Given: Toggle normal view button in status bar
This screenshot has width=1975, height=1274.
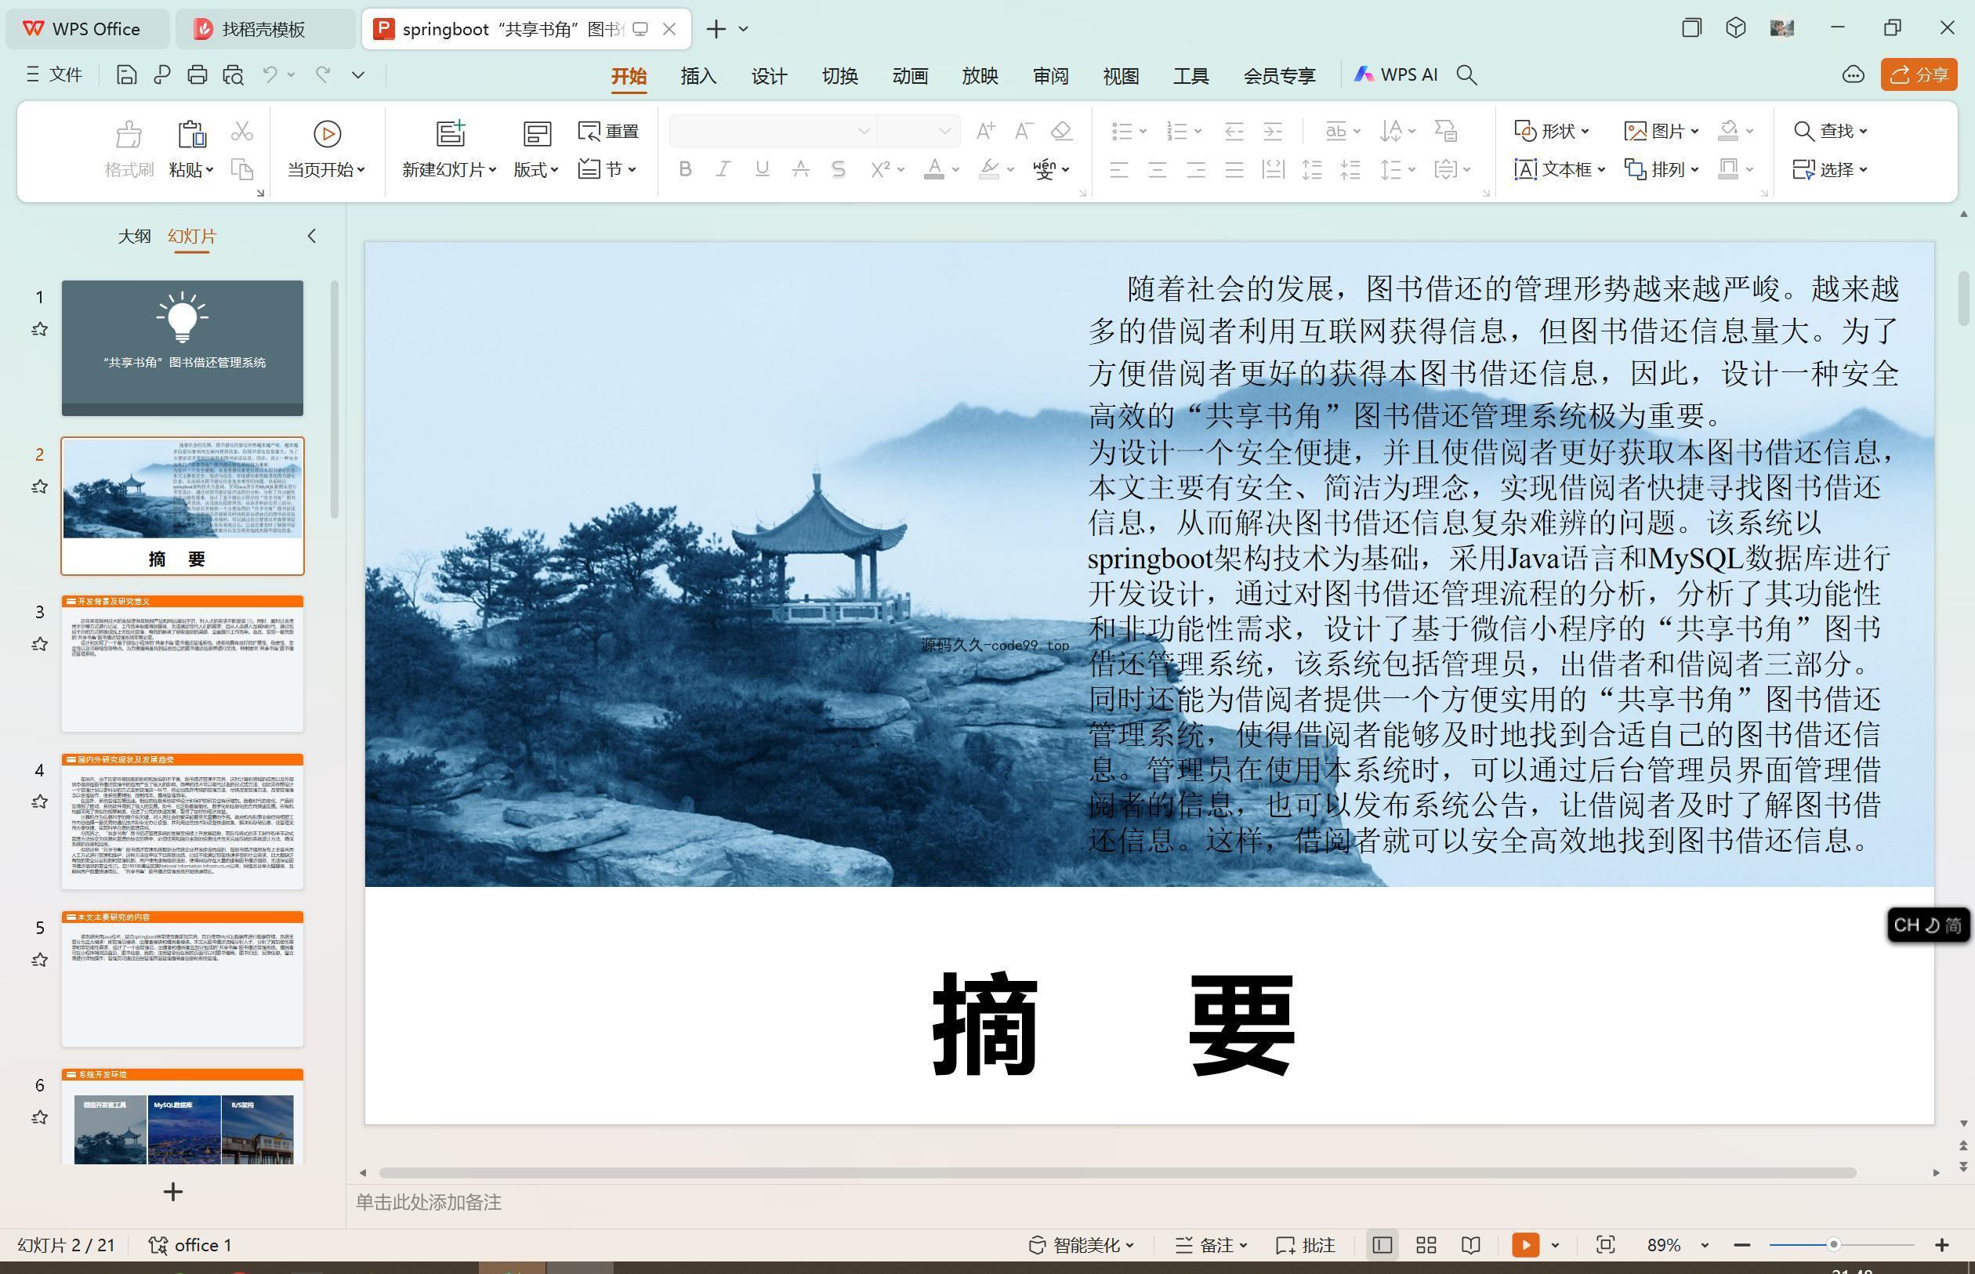Looking at the screenshot, I should [1382, 1245].
